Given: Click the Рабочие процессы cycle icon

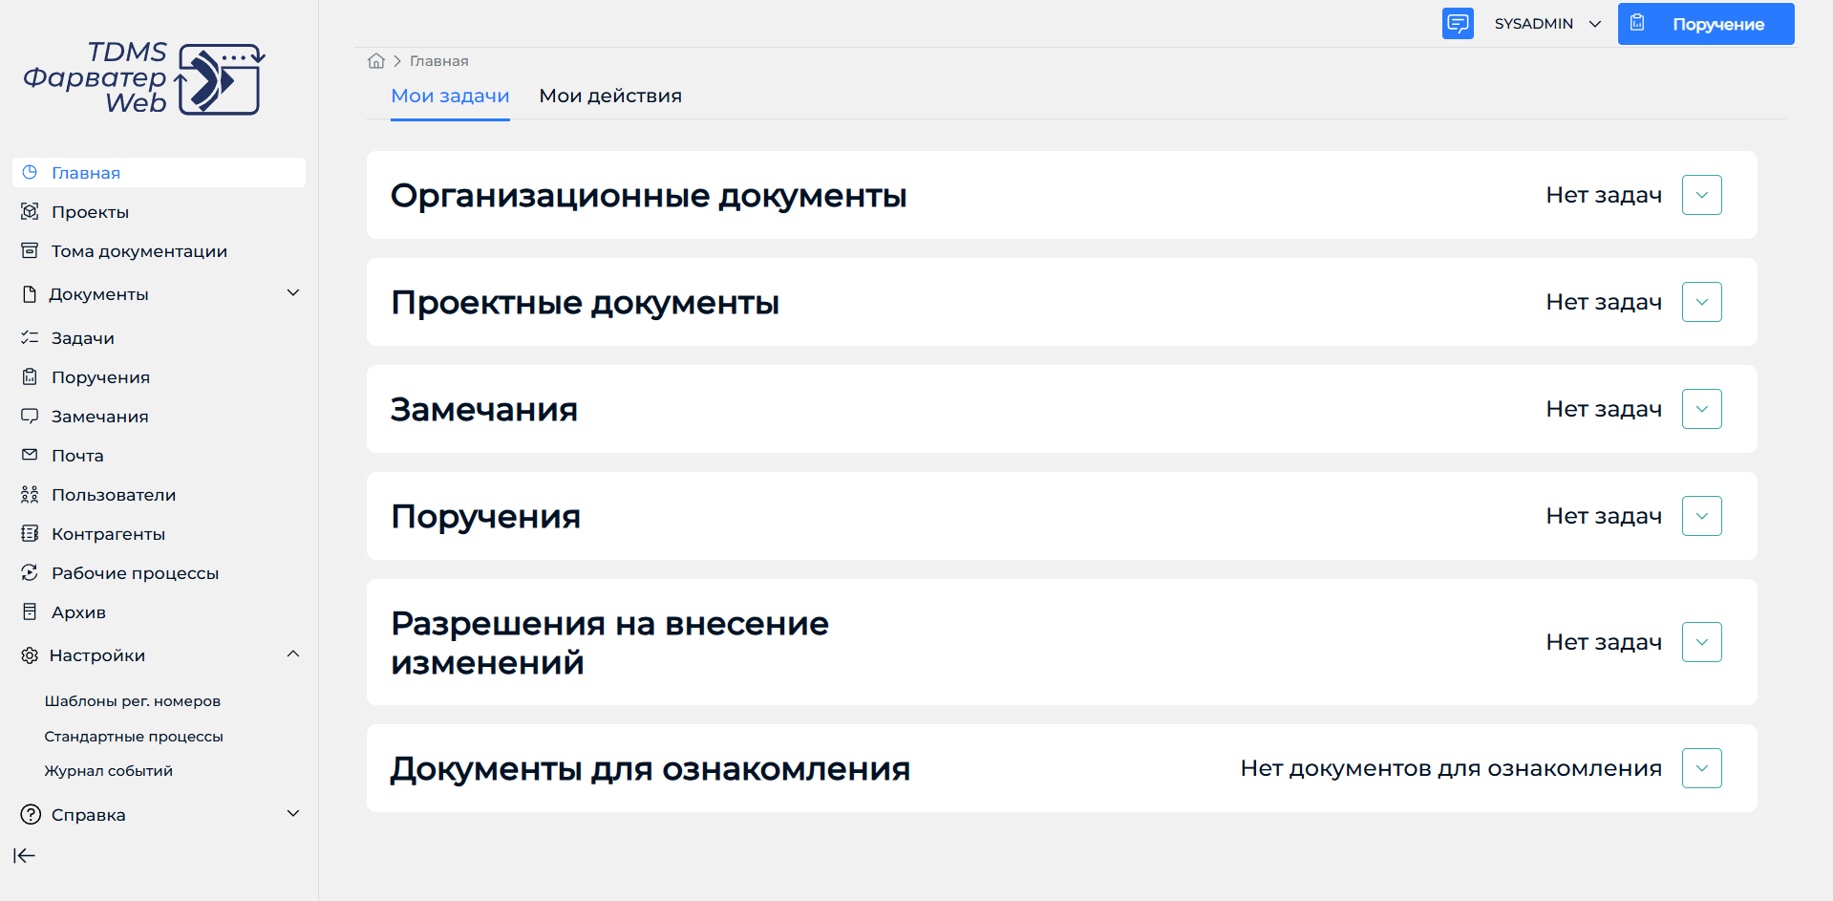Looking at the screenshot, I should tap(30, 572).
